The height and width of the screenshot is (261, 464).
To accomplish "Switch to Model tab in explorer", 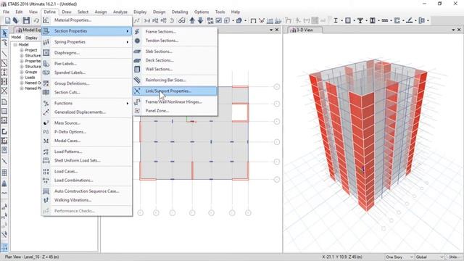I will (x=16, y=37).
